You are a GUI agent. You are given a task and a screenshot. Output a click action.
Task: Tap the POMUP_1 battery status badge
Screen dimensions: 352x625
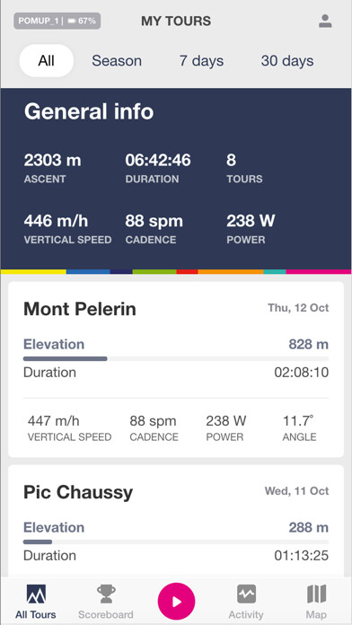coord(57,22)
